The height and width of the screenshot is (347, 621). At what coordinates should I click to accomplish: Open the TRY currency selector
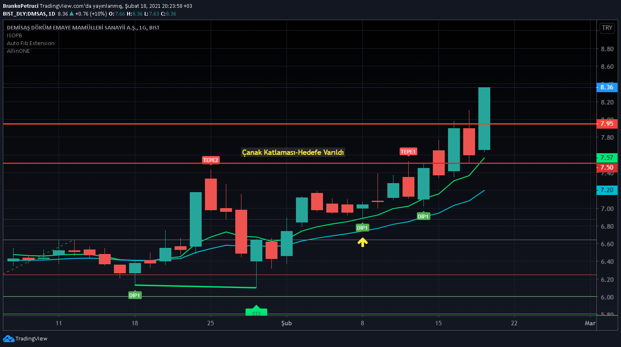[607, 28]
